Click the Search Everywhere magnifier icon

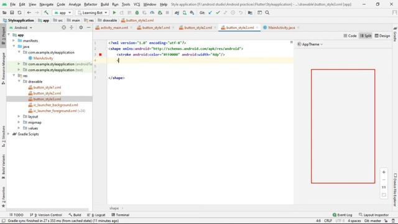coord(267,12)
